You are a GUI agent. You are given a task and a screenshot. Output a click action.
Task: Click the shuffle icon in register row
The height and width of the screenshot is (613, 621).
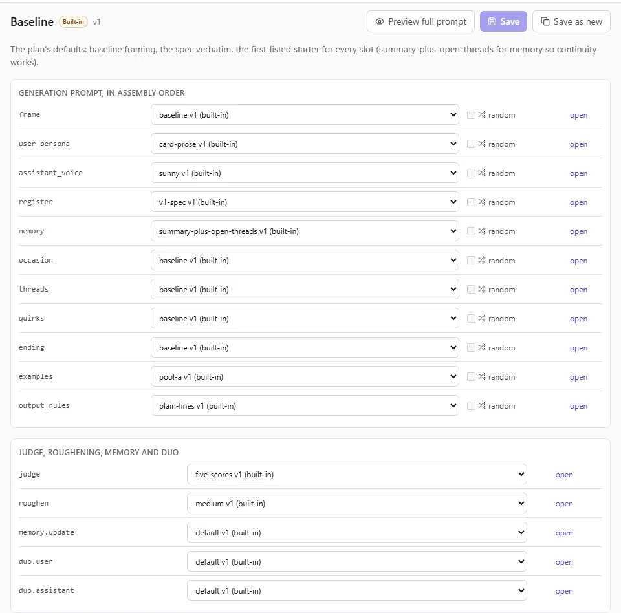481,202
